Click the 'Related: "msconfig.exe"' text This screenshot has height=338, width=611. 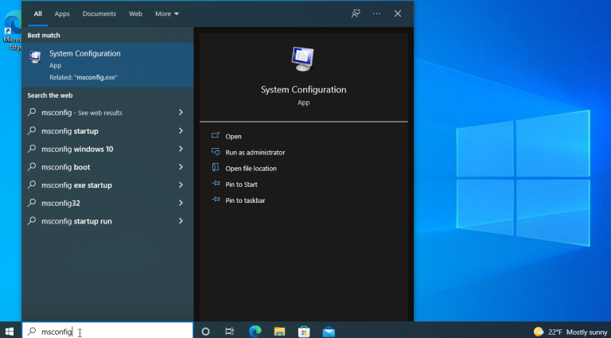[84, 77]
